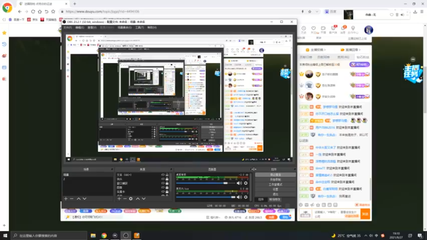Collapse the 主播任务 floating widget
The width and height of the screenshot is (427, 240).
pos(413,59)
